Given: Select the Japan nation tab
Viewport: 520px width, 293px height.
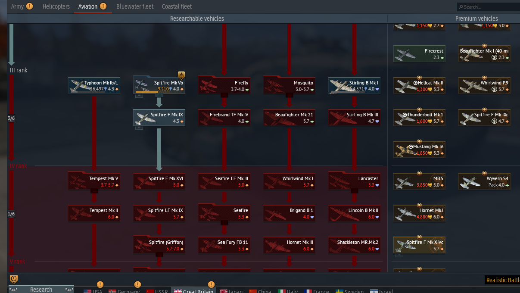Looking at the screenshot, I should (231, 291).
